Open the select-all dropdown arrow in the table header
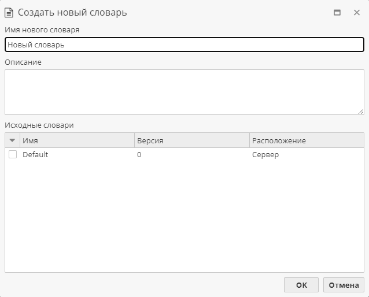Screen dimensions: 369x297 [x=12, y=140]
